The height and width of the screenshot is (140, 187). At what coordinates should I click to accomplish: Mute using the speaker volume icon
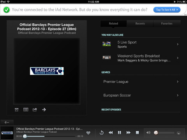148,133
